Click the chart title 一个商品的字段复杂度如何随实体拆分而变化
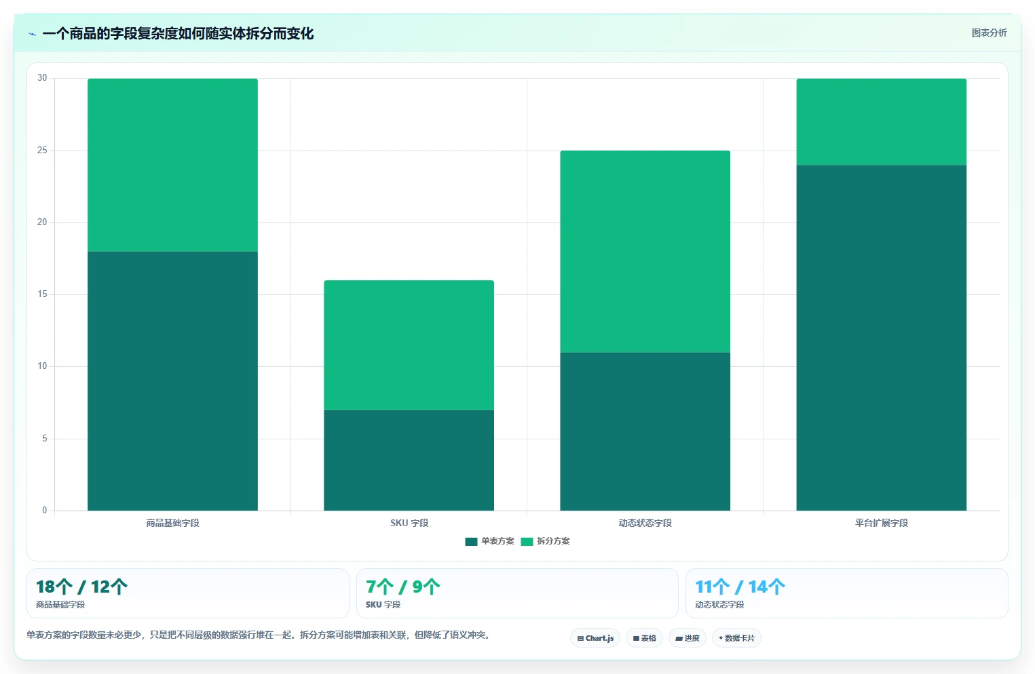Image resolution: width=1035 pixels, height=674 pixels. point(178,34)
